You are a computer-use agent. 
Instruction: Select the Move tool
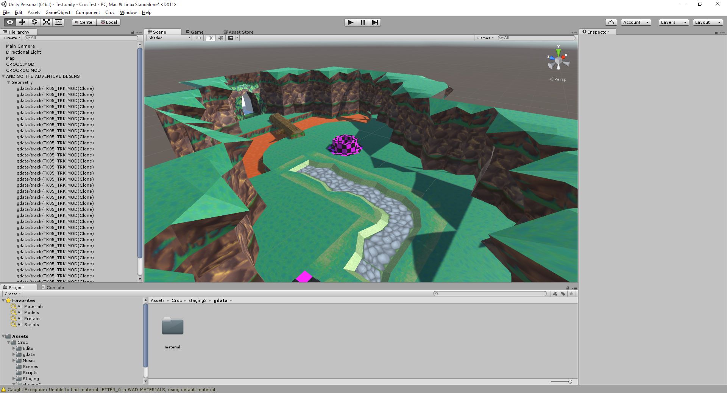click(x=22, y=22)
